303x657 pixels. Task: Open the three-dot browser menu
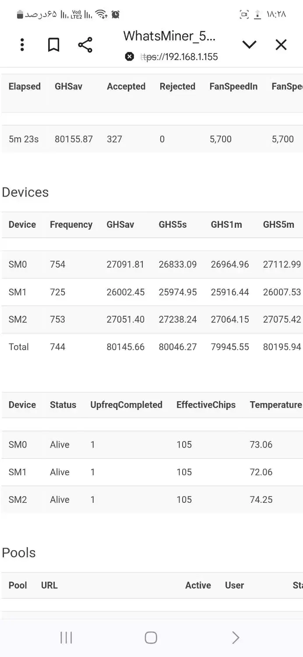(x=22, y=45)
